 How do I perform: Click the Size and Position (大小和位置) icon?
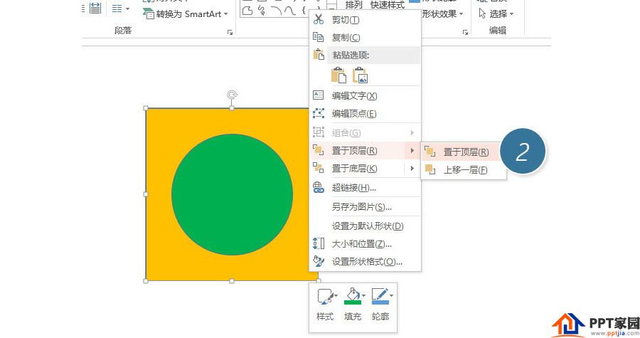pos(319,243)
